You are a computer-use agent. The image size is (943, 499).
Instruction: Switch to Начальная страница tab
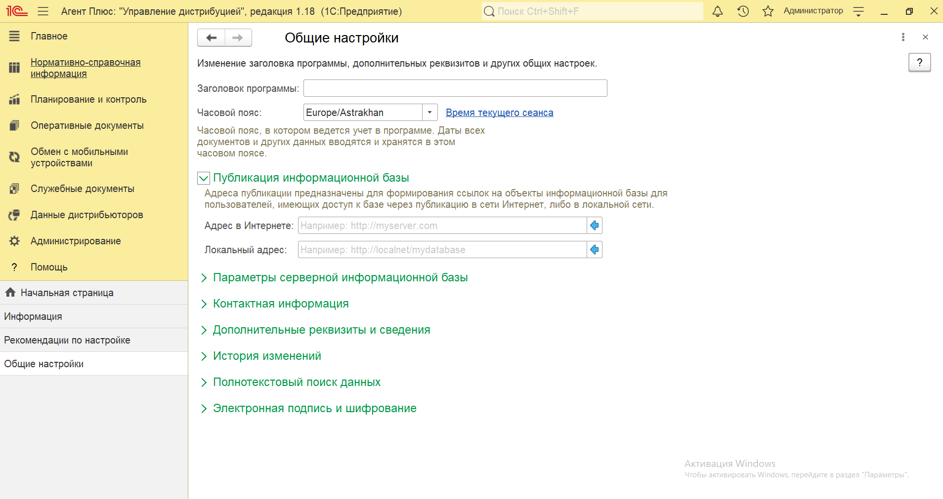coord(94,293)
